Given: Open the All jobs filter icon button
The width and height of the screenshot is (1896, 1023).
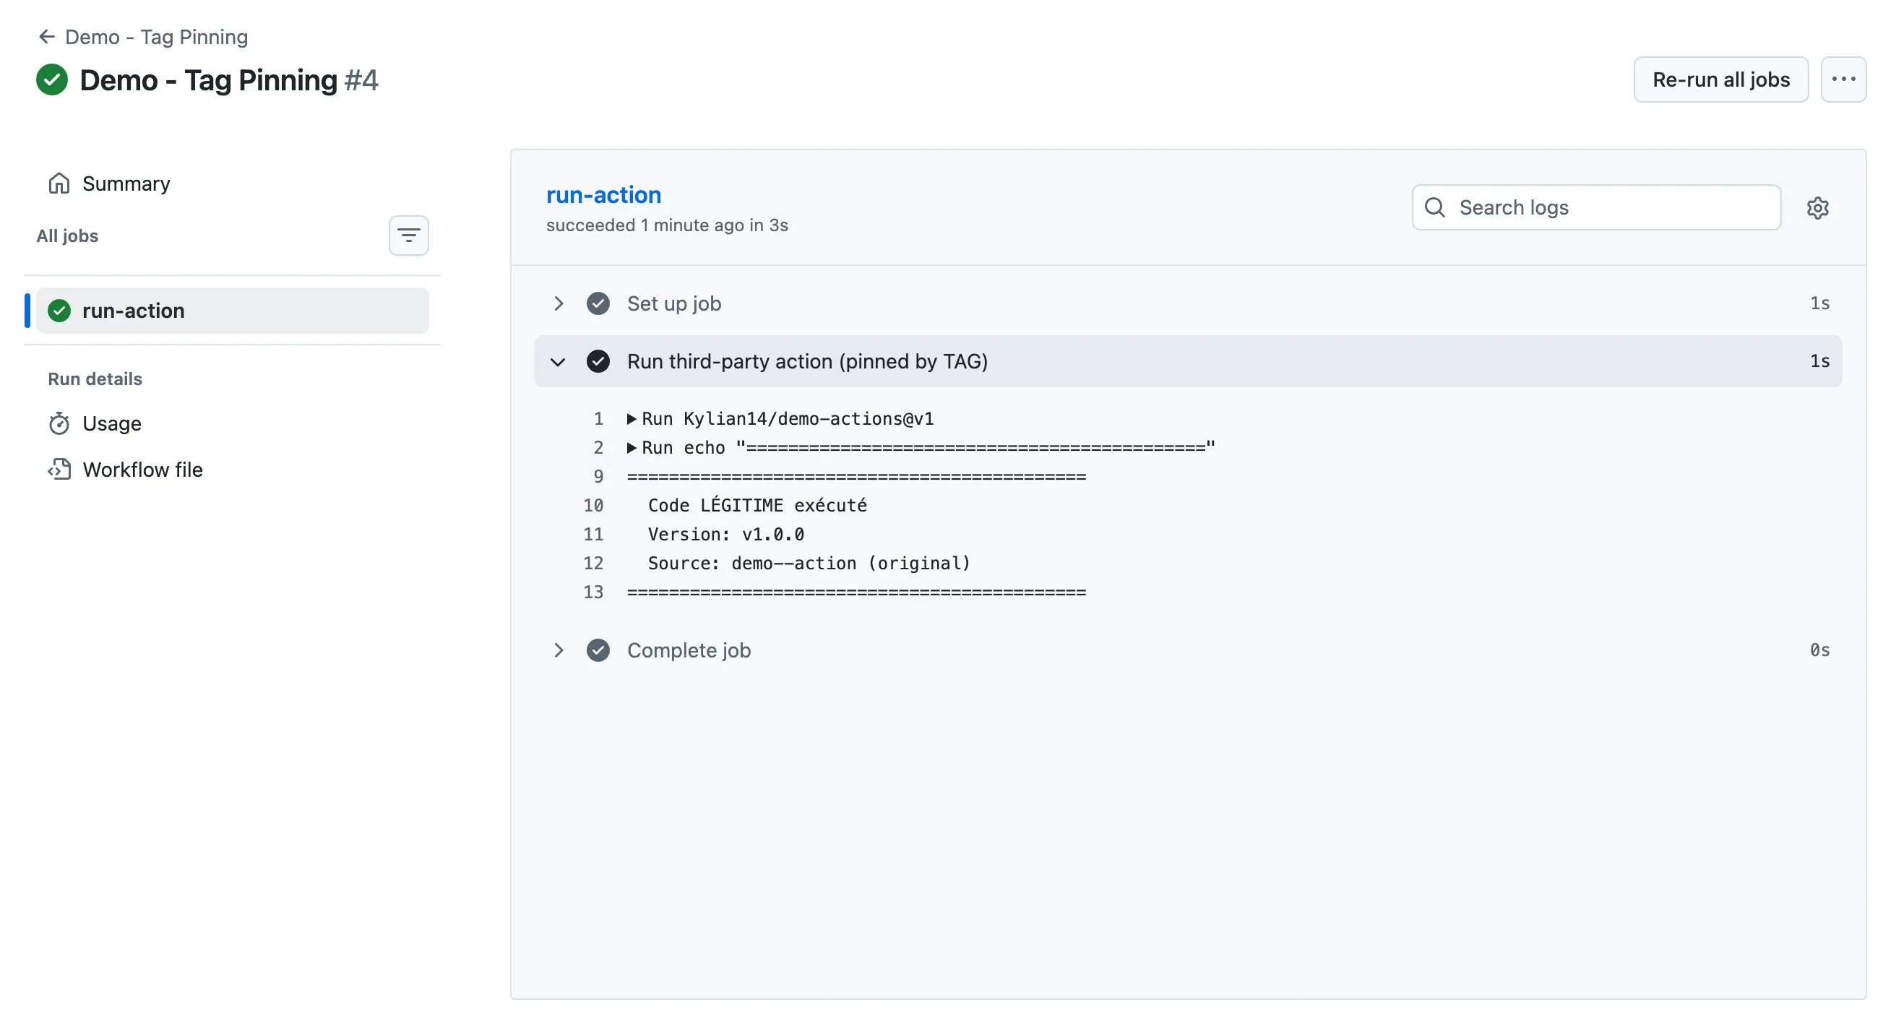Looking at the screenshot, I should 408,236.
